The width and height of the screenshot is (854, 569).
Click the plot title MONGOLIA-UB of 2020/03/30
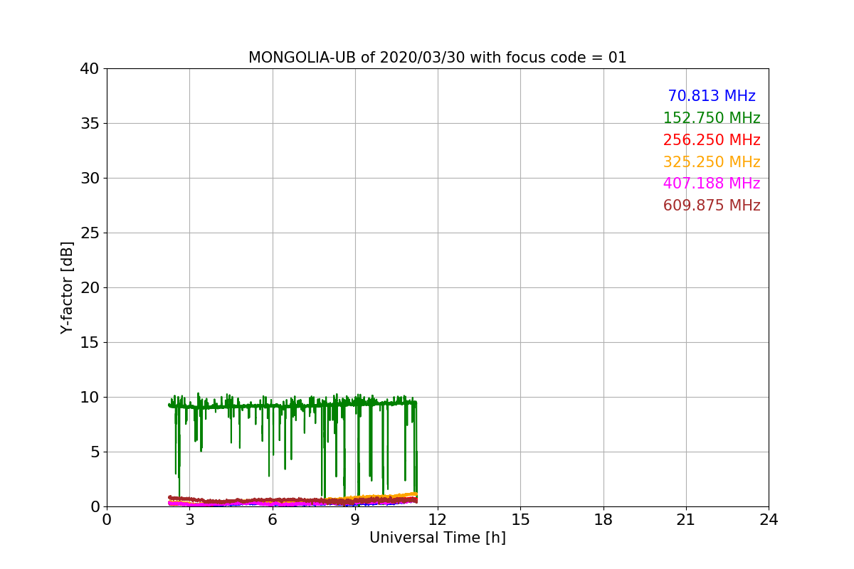point(437,58)
